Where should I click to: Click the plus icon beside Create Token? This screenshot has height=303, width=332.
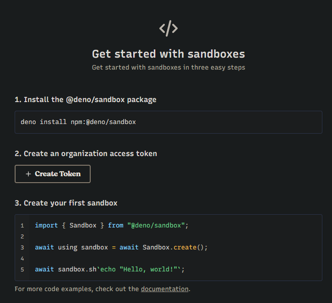click(x=28, y=174)
